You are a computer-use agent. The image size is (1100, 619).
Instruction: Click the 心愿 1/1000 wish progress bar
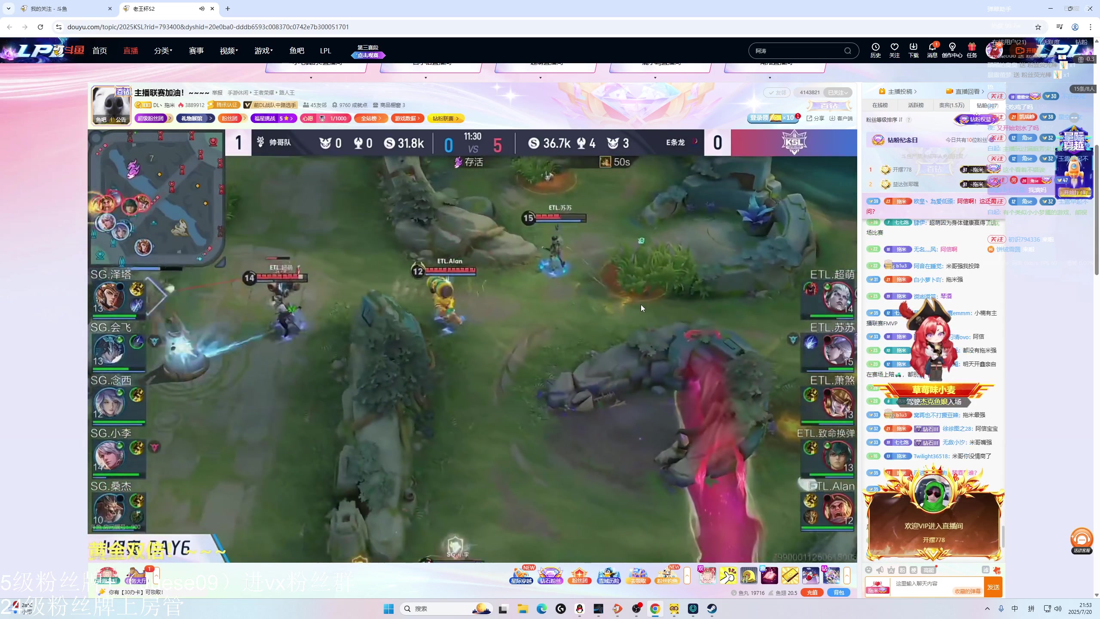click(x=325, y=118)
